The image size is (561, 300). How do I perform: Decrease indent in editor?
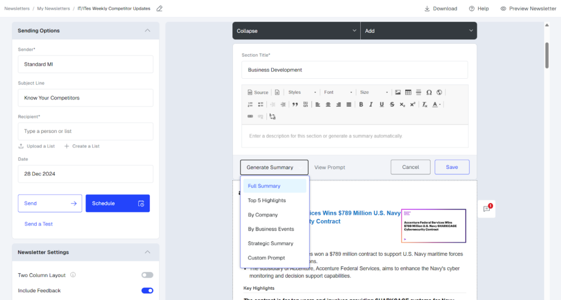(273, 104)
